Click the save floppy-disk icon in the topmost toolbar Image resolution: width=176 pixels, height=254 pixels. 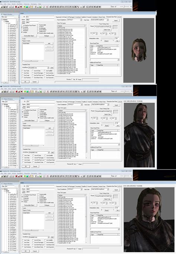[4, 7]
